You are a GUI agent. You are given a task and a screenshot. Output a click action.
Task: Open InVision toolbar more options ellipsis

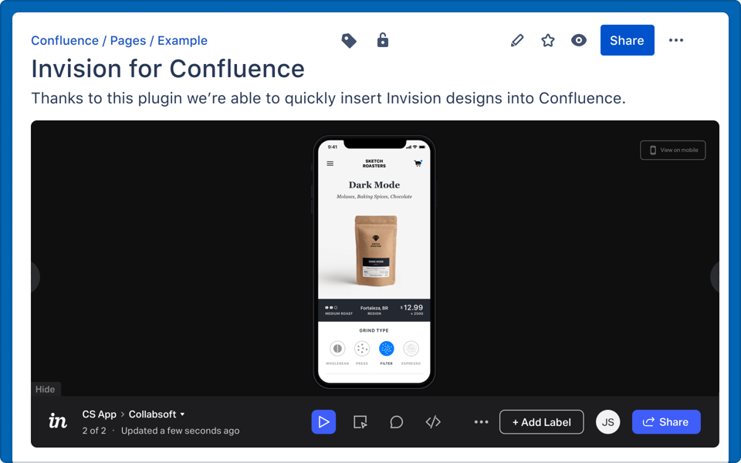point(481,422)
